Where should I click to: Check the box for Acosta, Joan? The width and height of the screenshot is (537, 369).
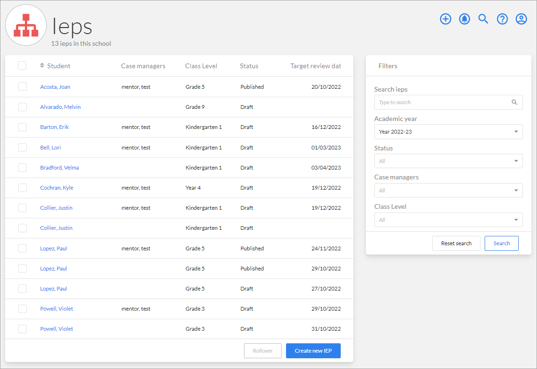click(22, 86)
